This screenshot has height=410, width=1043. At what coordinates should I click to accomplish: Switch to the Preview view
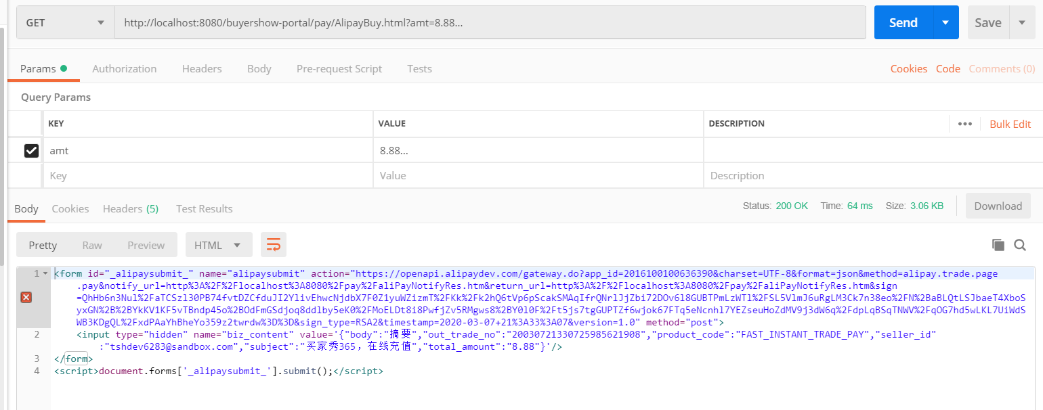click(146, 245)
